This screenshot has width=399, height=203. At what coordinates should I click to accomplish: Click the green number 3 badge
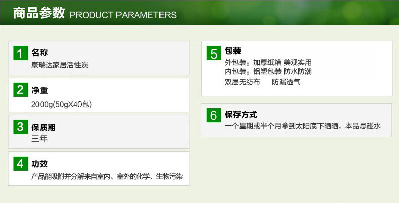(20, 127)
